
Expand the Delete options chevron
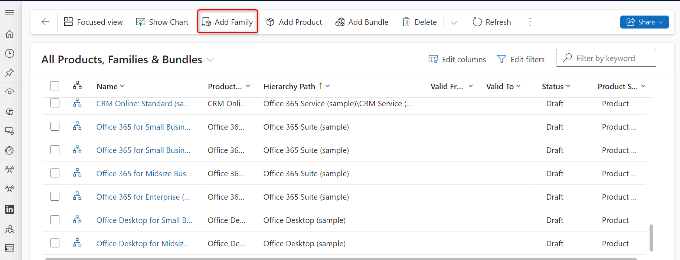point(454,22)
